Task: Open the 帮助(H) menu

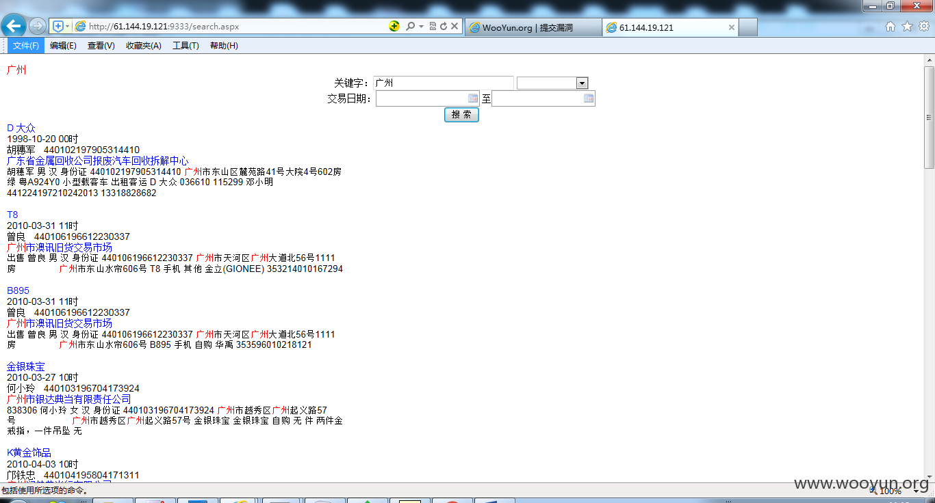Action: 224,46
